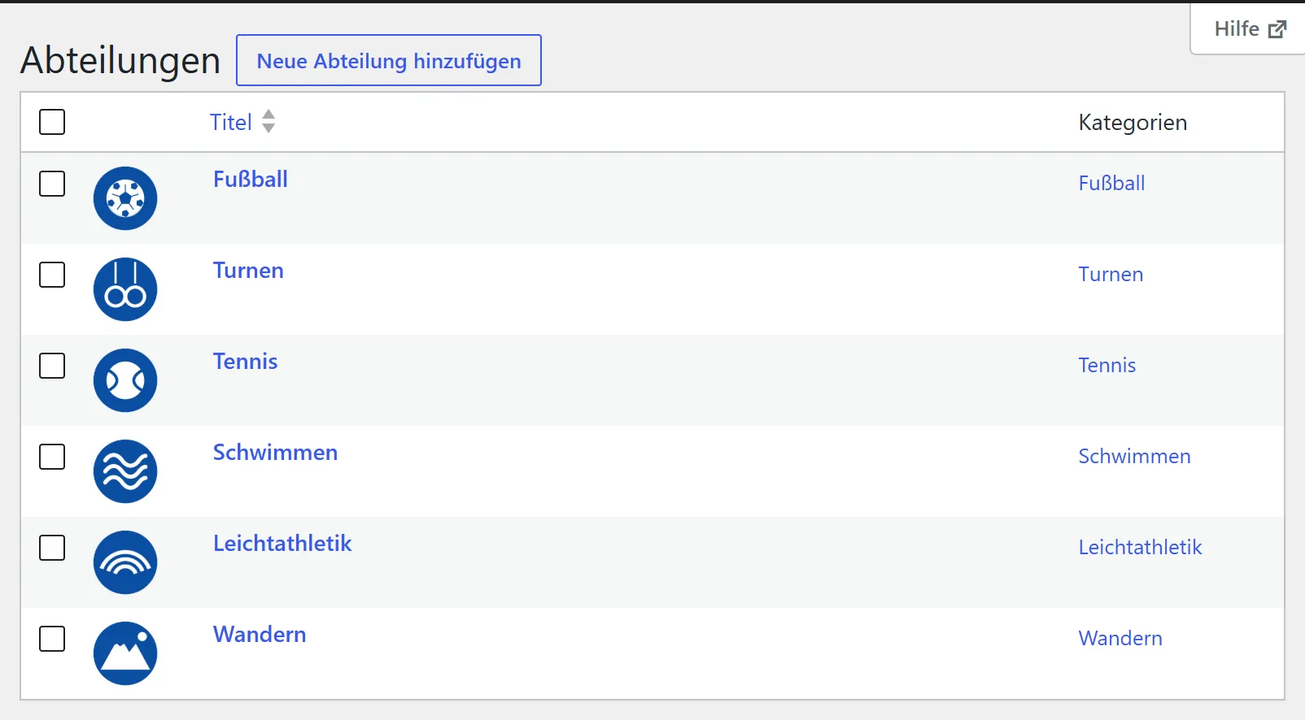The width and height of the screenshot is (1305, 720).
Task: Open the Tennis title link
Action: pyautogui.click(x=245, y=362)
